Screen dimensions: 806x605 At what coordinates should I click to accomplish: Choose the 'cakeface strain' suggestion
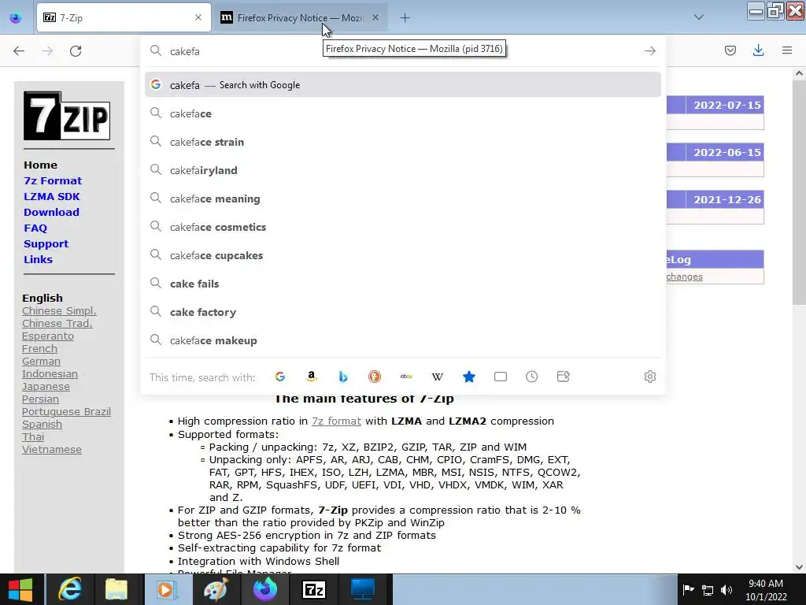point(403,142)
